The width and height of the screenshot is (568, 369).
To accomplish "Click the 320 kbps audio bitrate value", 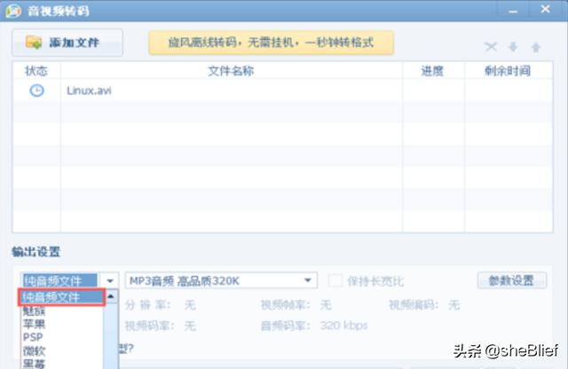I will [x=343, y=326].
